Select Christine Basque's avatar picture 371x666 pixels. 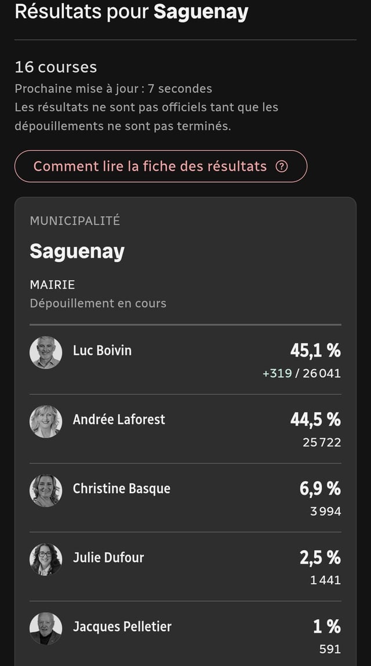(x=46, y=490)
